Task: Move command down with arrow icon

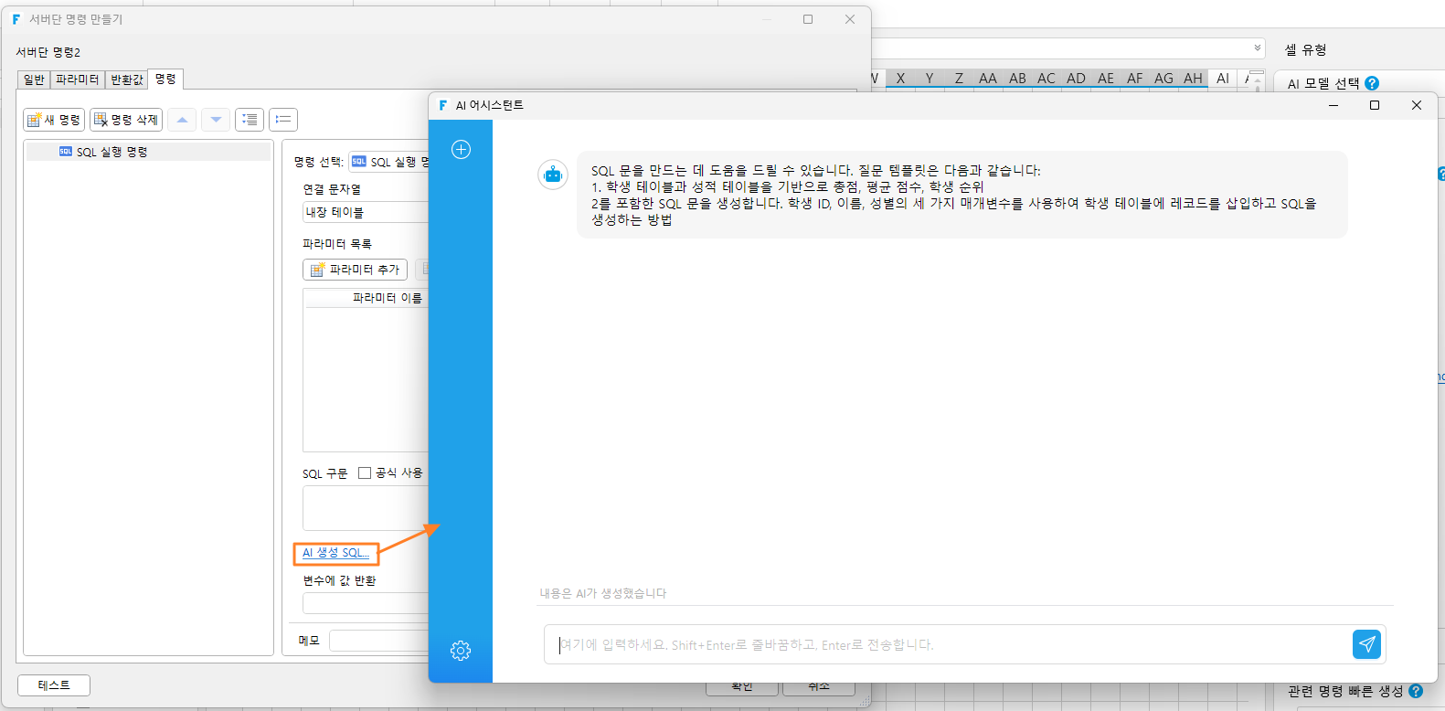Action: coord(216,120)
